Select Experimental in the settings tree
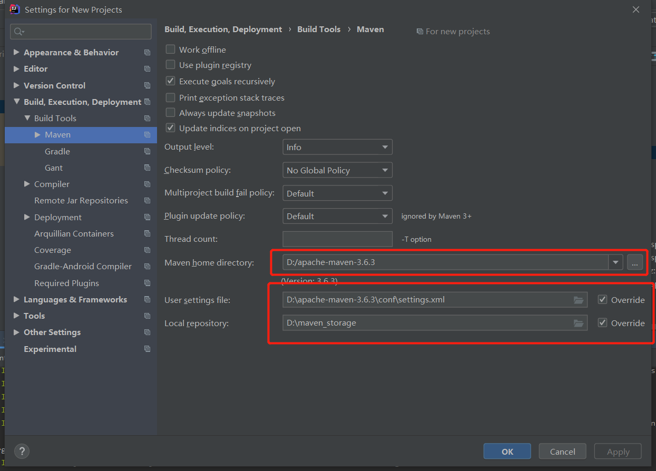Screen dimensions: 656x471 coord(50,349)
